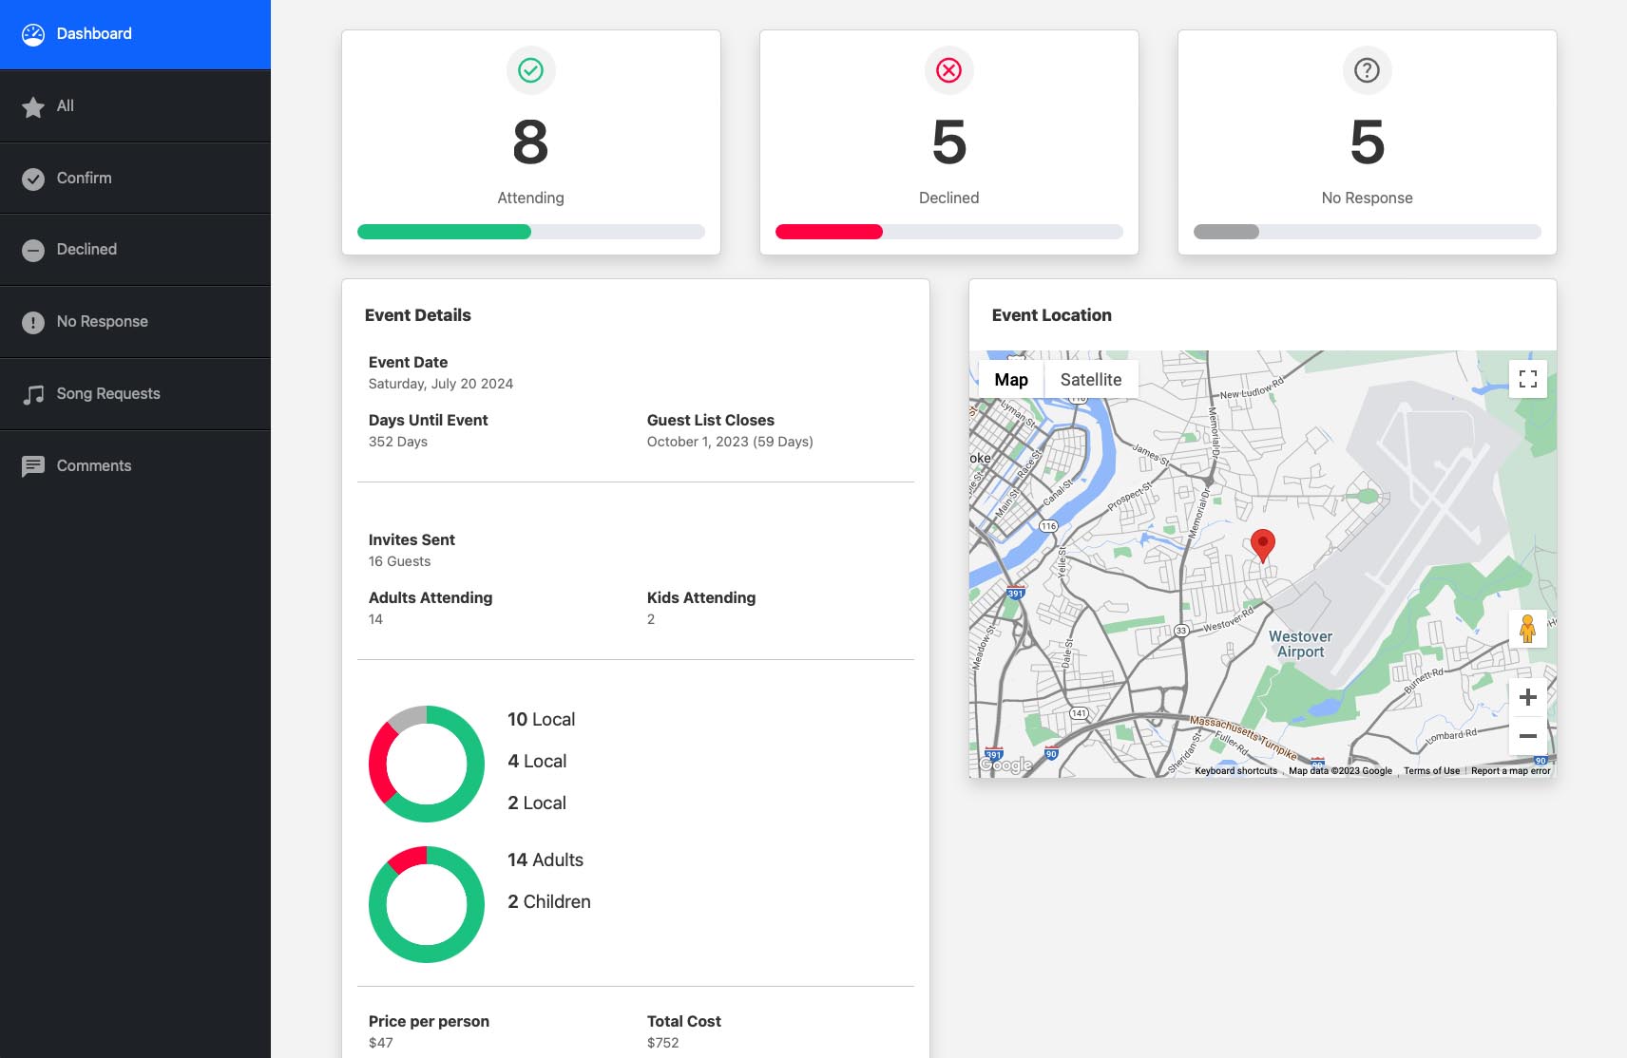
Task: Click the music note Song Requests icon
Action: coord(33,394)
